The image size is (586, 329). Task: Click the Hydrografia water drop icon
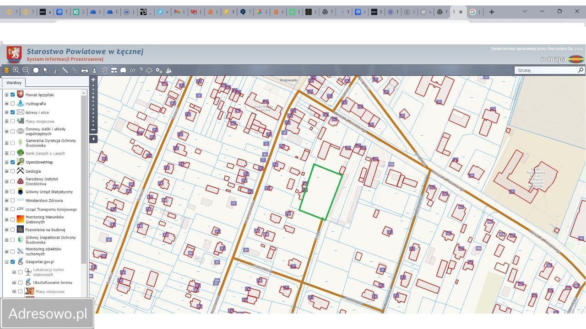(x=20, y=104)
